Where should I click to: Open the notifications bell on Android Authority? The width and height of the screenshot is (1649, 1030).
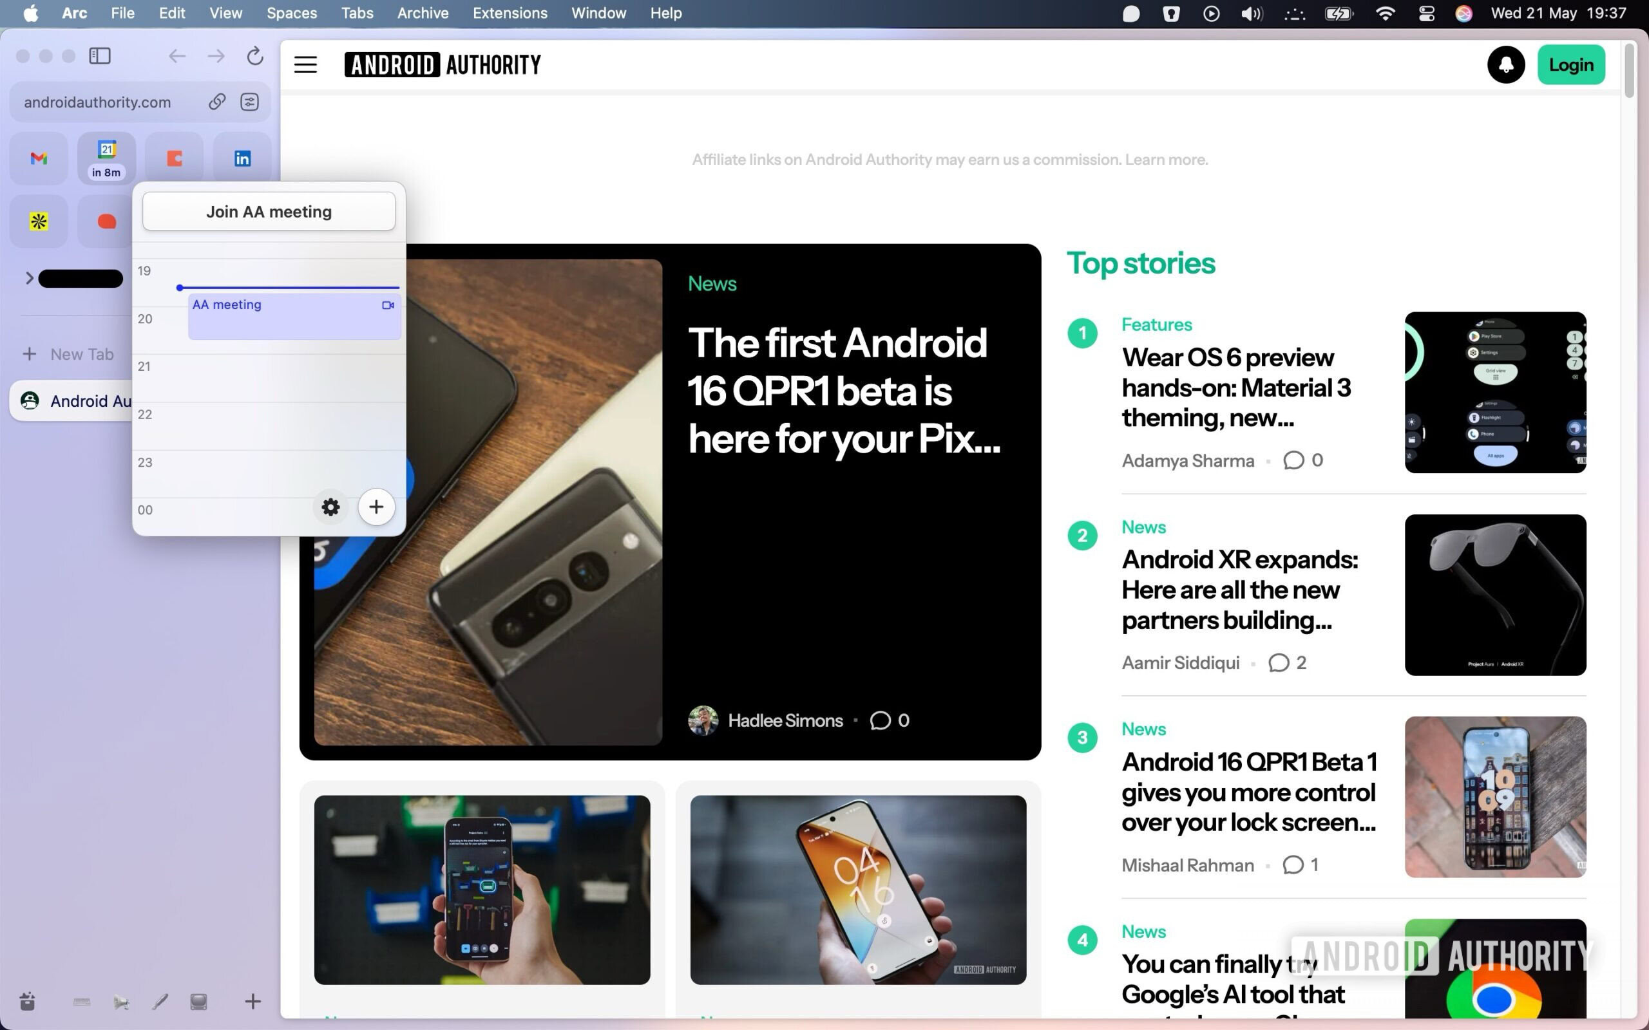[x=1505, y=65]
